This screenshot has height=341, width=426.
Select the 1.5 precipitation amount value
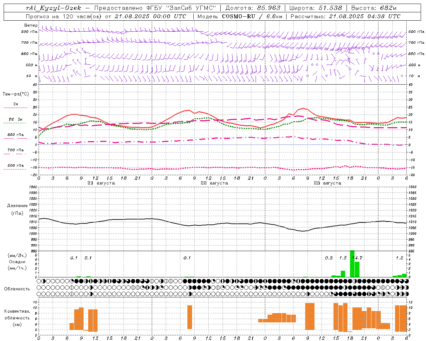coord(343,258)
